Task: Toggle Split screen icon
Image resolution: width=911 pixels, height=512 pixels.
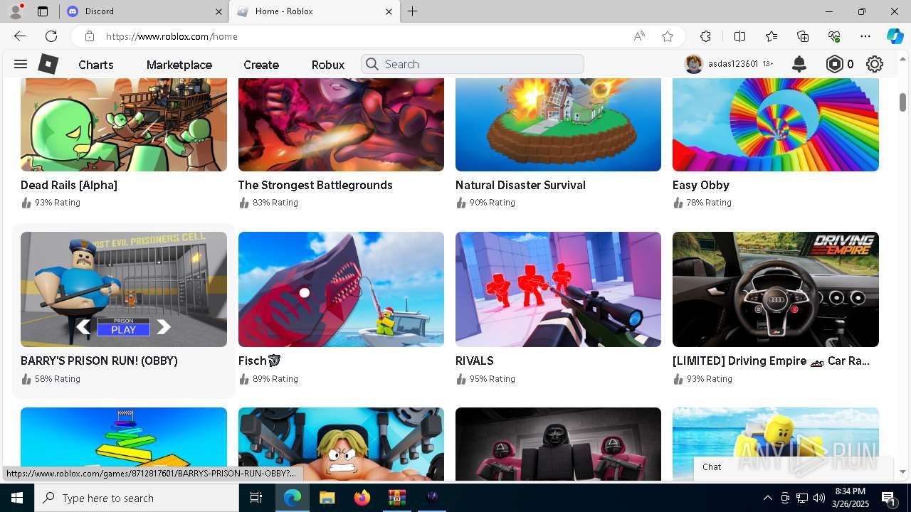Action: tap(739, 36)
